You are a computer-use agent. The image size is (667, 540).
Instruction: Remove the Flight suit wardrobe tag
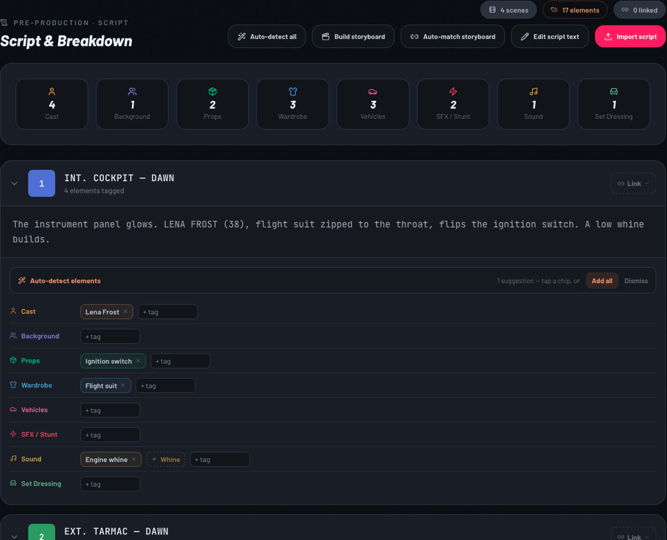point(123,385)
